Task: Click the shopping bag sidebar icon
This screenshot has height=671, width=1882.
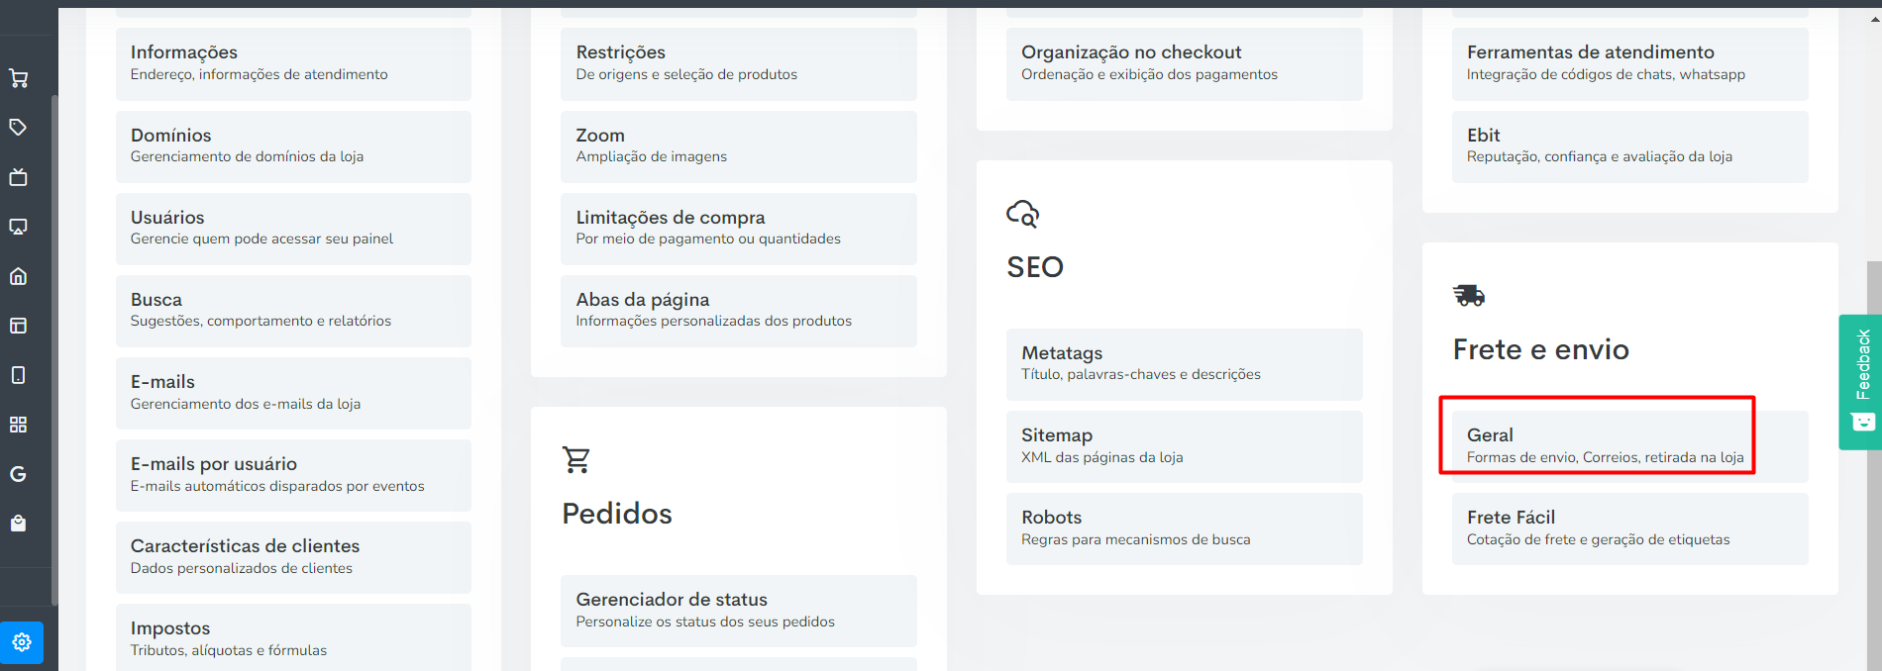Action: [18, 524]
